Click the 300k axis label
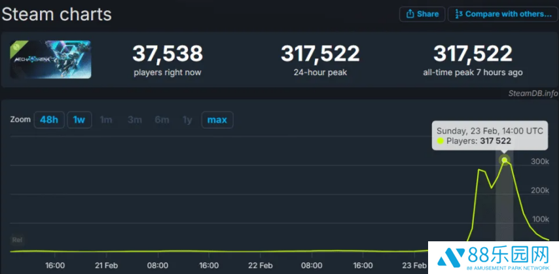Viewport: 559px width, 274px height. pos(540,162)
